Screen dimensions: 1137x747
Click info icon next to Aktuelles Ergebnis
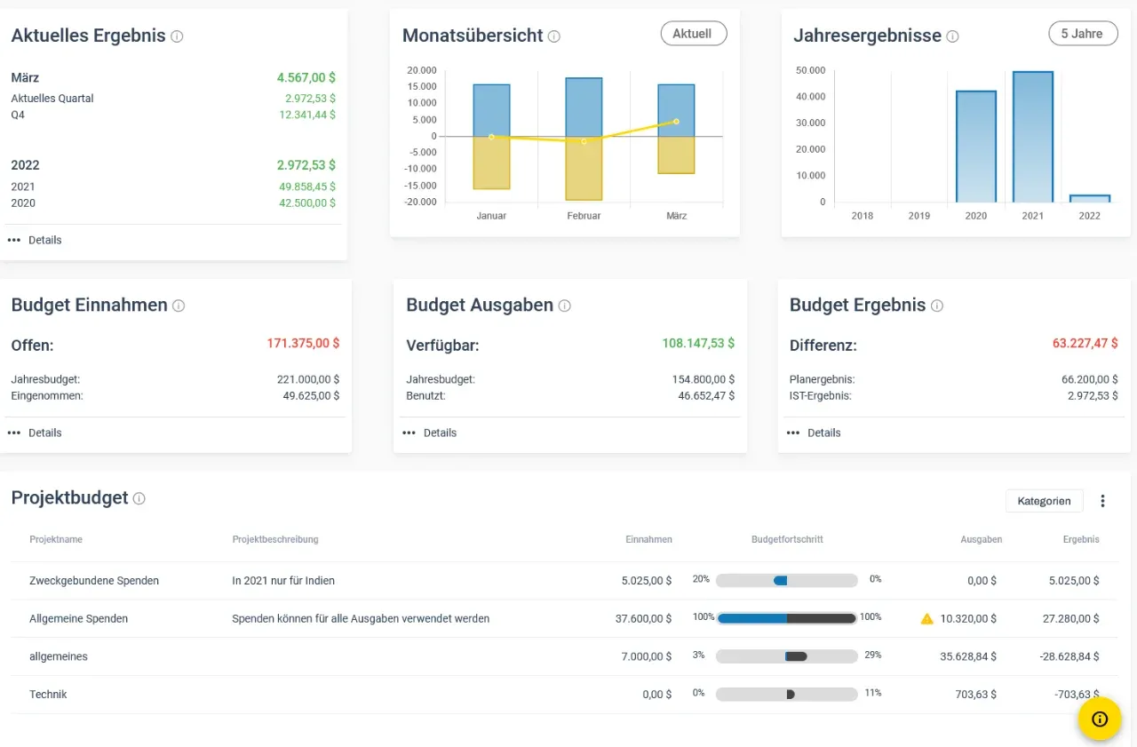coord(177,36)
